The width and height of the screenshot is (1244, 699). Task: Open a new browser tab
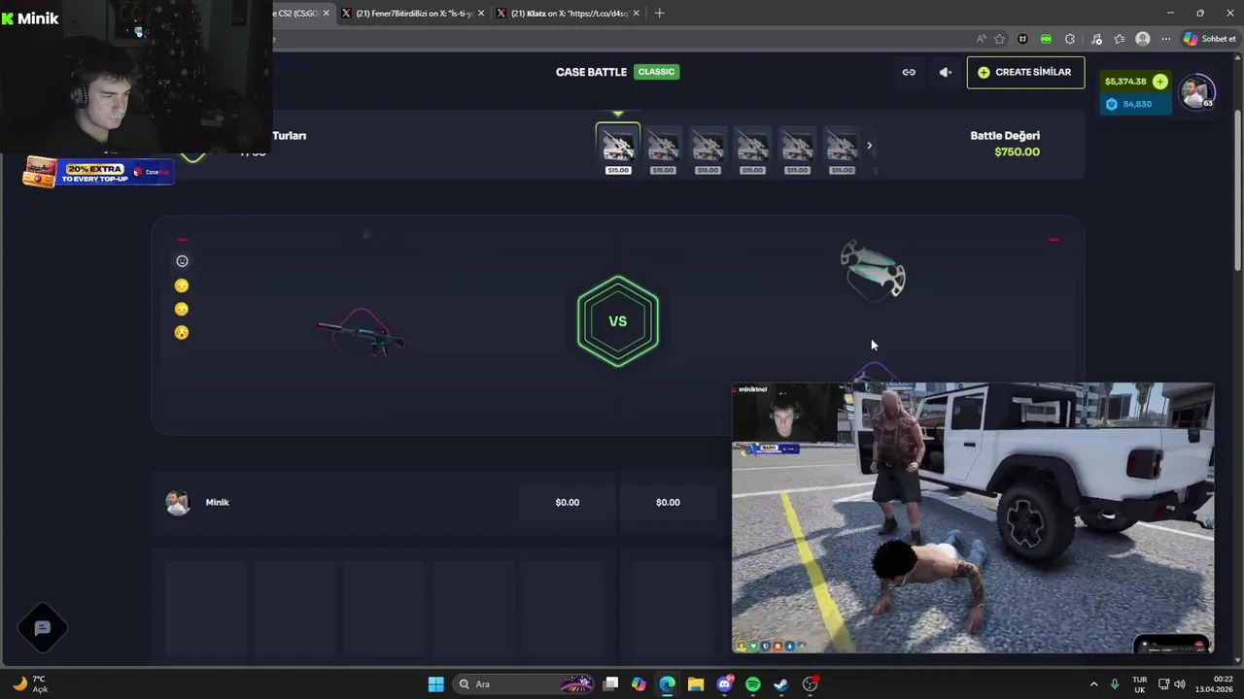(659, 14)
